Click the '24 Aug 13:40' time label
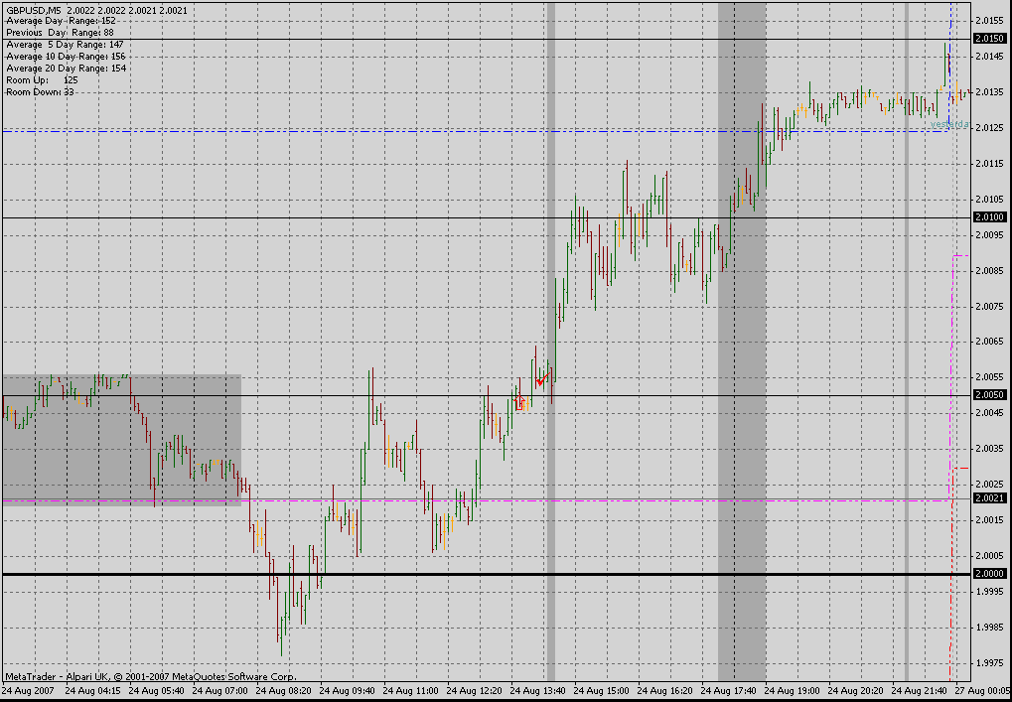 (538, 690)
